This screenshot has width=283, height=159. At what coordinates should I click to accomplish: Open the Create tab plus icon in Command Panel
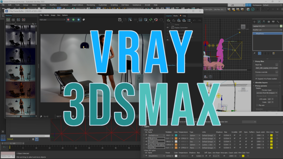tap(254, 22)
